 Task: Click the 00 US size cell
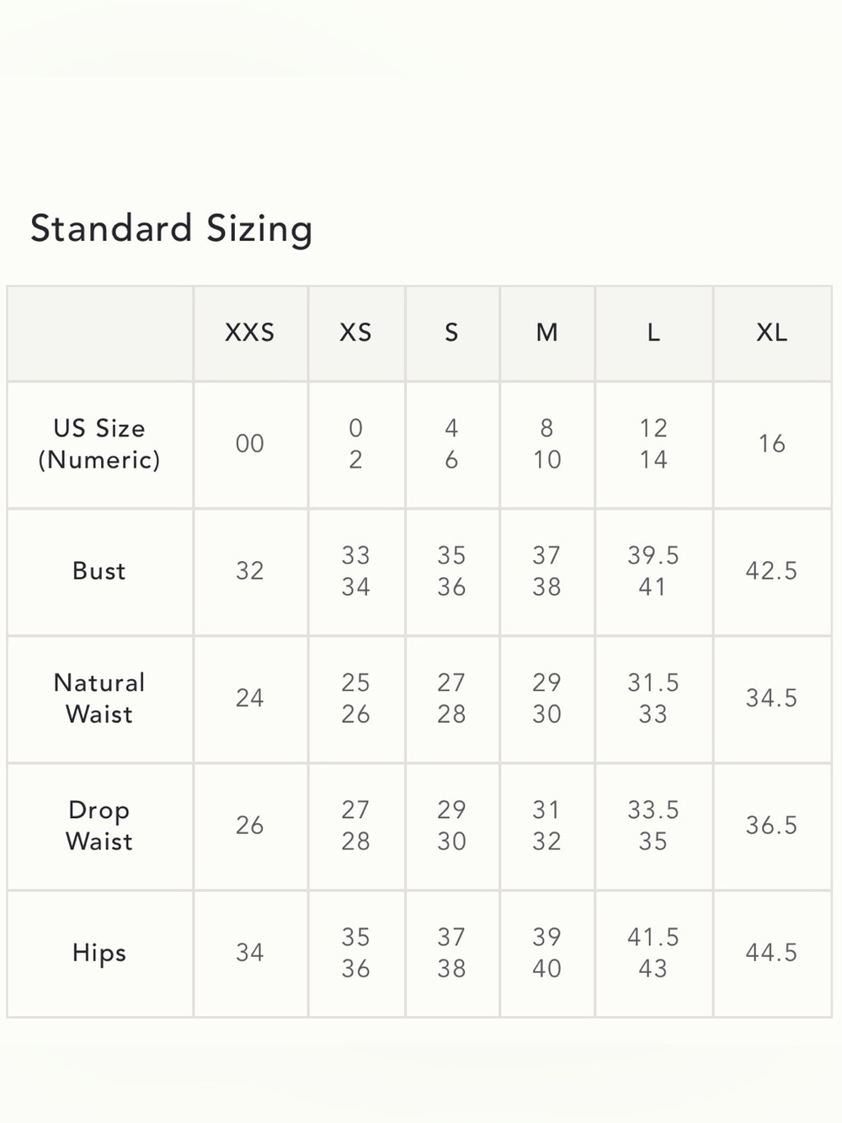250,444
